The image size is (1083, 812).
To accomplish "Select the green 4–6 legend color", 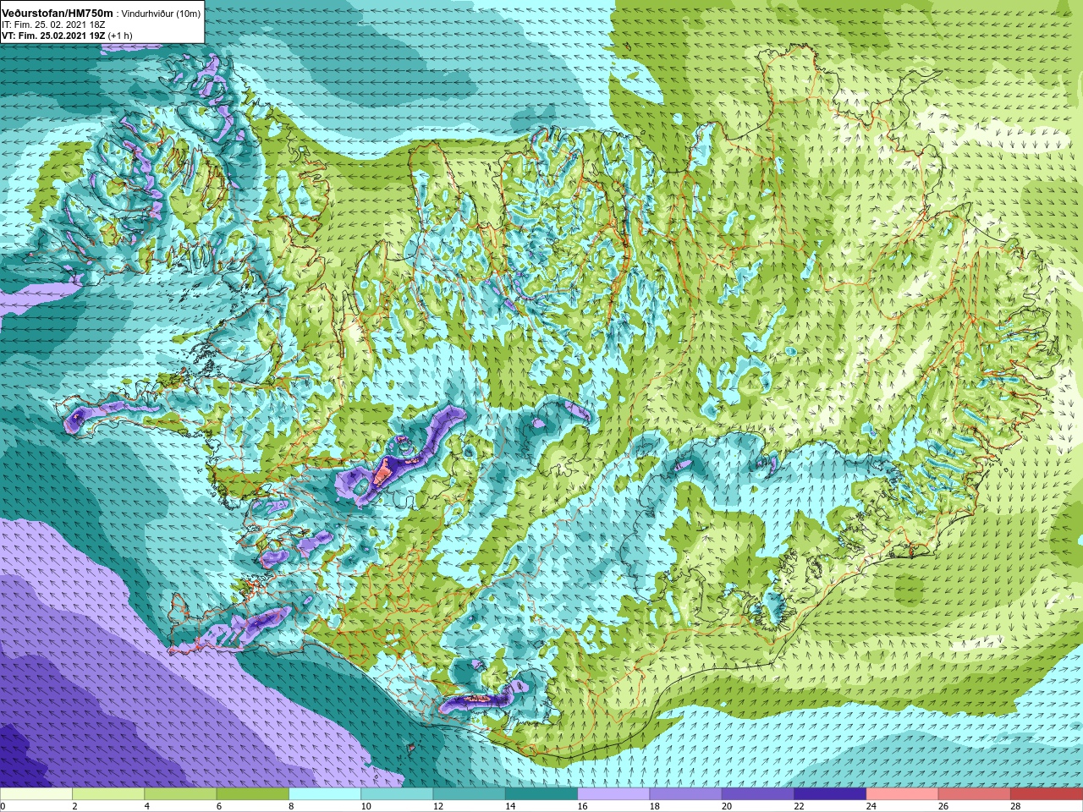I will tap(180, 794).
